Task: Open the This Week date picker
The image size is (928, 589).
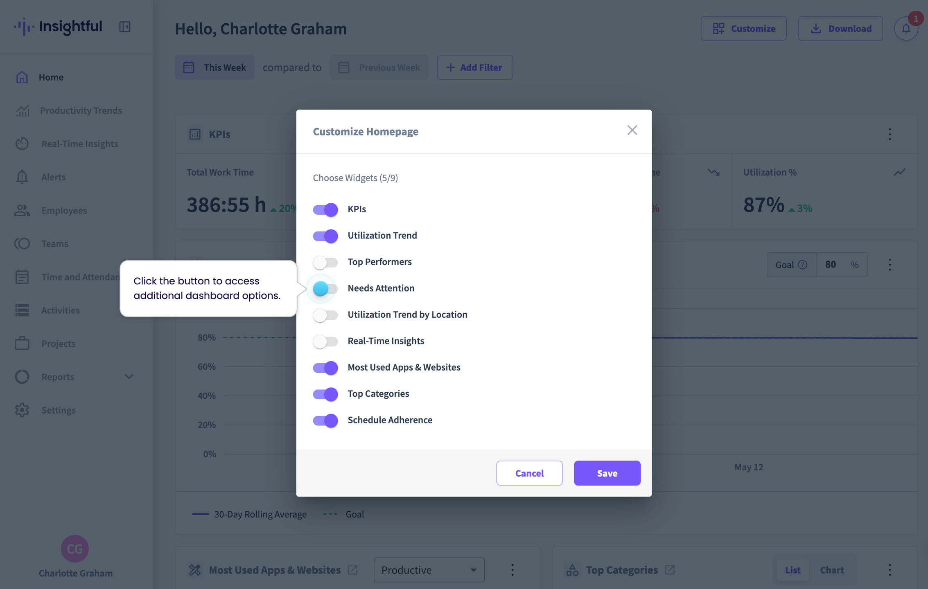Action: [x=215, y=67]
